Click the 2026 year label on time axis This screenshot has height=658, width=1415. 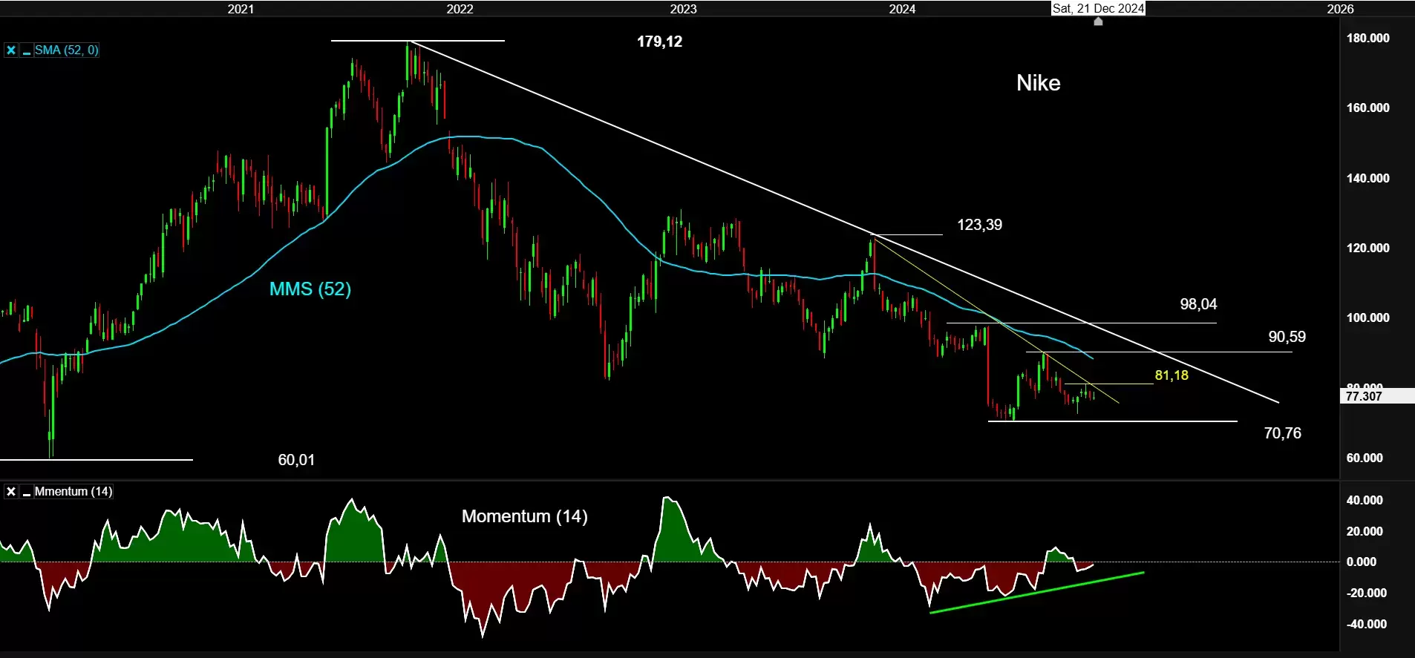click(x=1340, y=9)
